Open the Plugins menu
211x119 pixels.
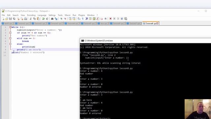tap(81, 15)
